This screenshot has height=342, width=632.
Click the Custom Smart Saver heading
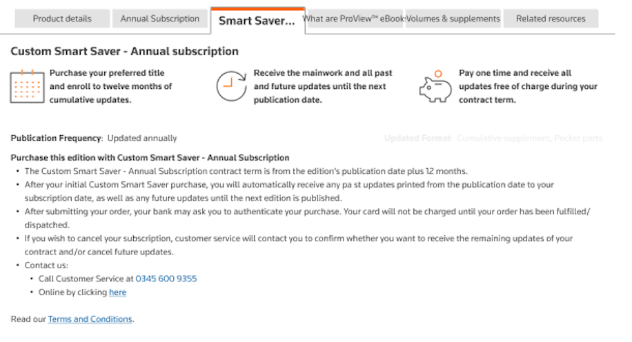[x=125, y=51]
